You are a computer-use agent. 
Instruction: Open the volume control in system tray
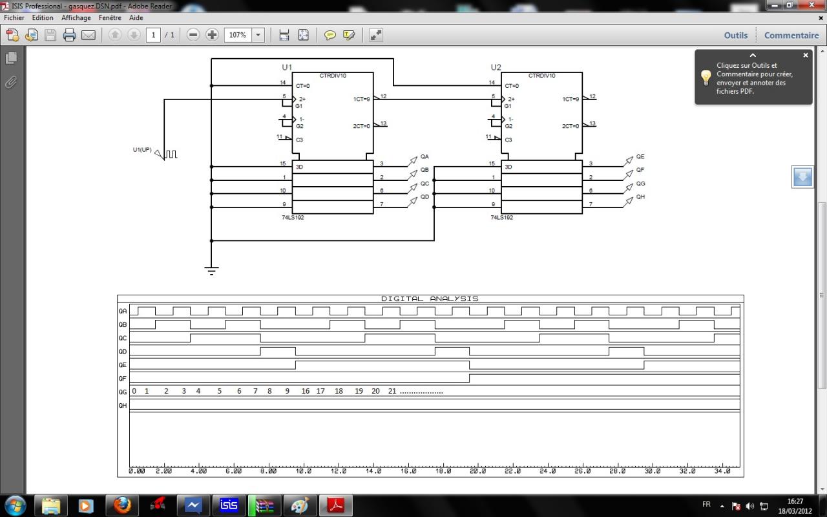coord(750,506)
